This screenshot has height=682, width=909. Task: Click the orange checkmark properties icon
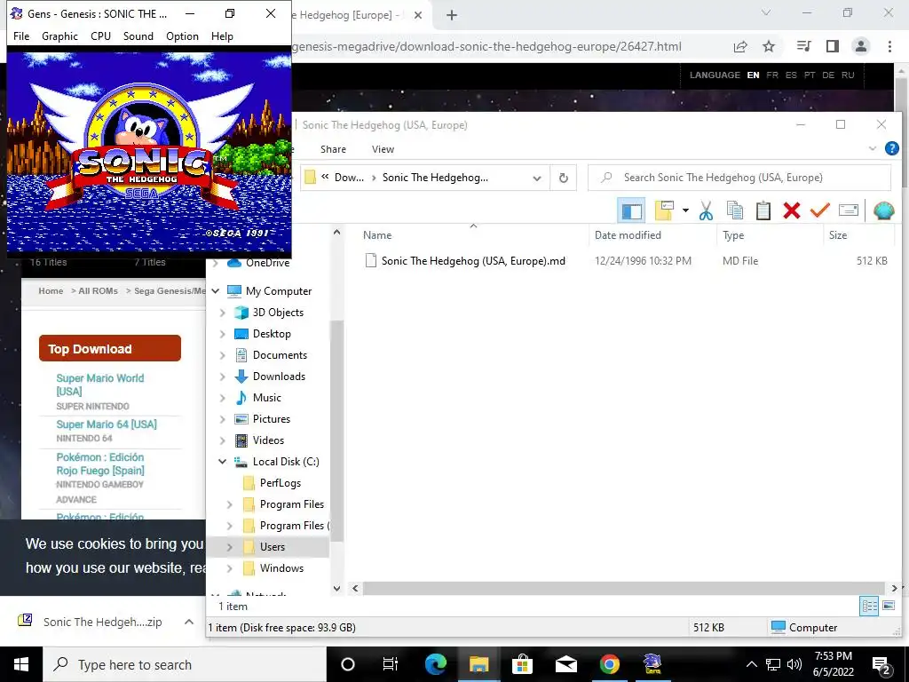[x=819, y=210]
